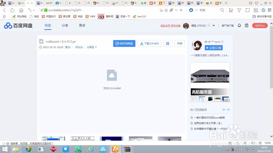Click the TNT icon in taskbar
The height and width of the screenshot is (153, 273).
click(x=54, y=149)
